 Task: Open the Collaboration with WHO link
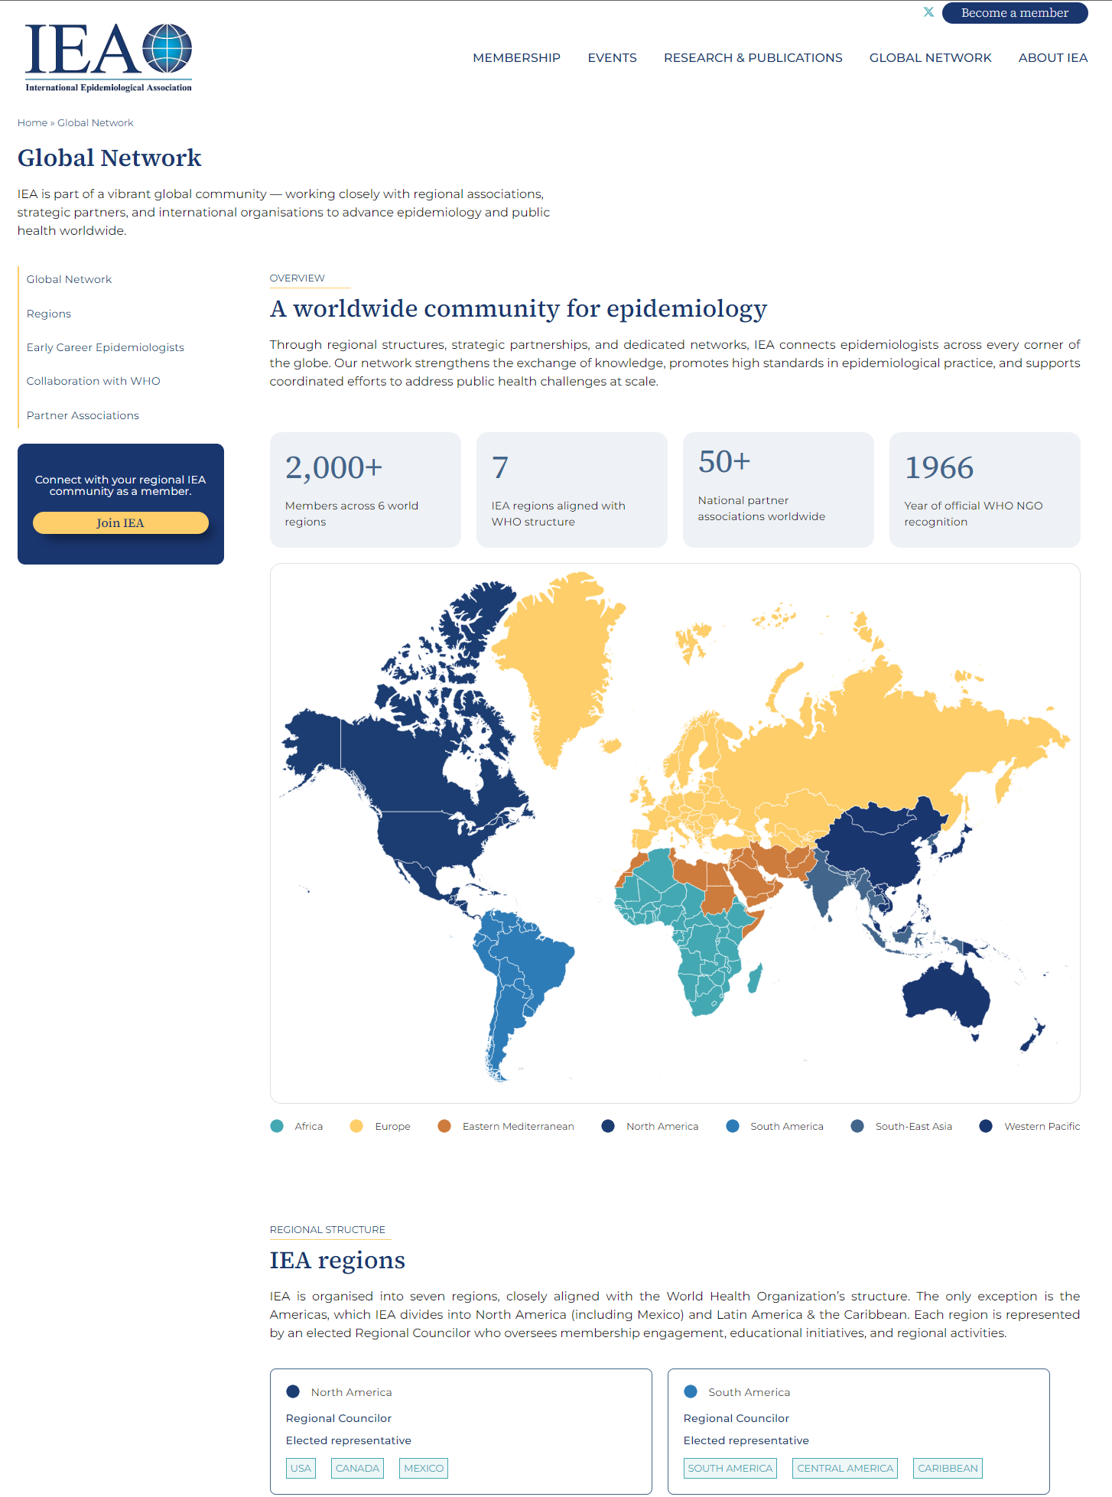pyautogui.click(x=93, y=381)
